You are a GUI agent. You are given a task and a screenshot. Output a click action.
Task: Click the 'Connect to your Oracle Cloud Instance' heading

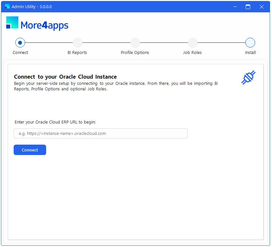coord(65,77)
